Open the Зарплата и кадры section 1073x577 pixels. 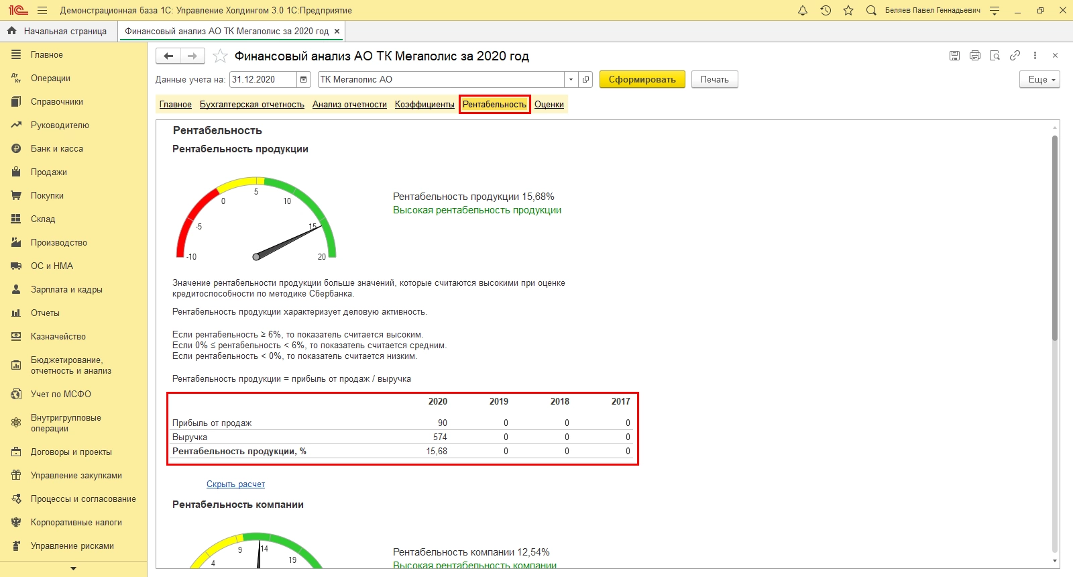[x=74, y=290]
